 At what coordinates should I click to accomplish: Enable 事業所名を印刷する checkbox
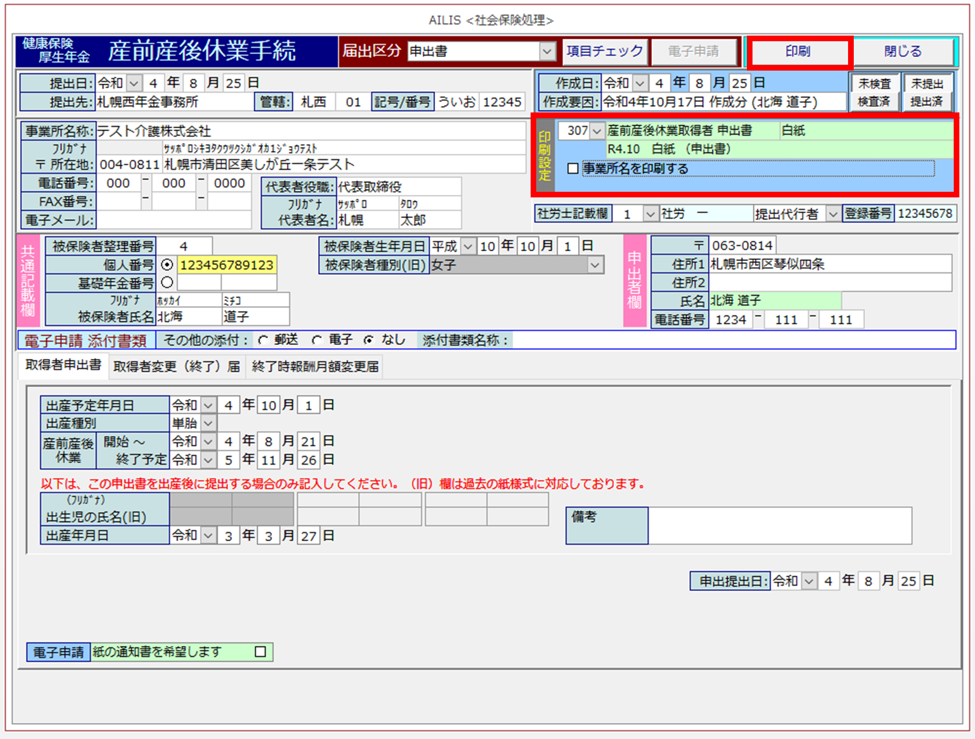tap(572, 169)
